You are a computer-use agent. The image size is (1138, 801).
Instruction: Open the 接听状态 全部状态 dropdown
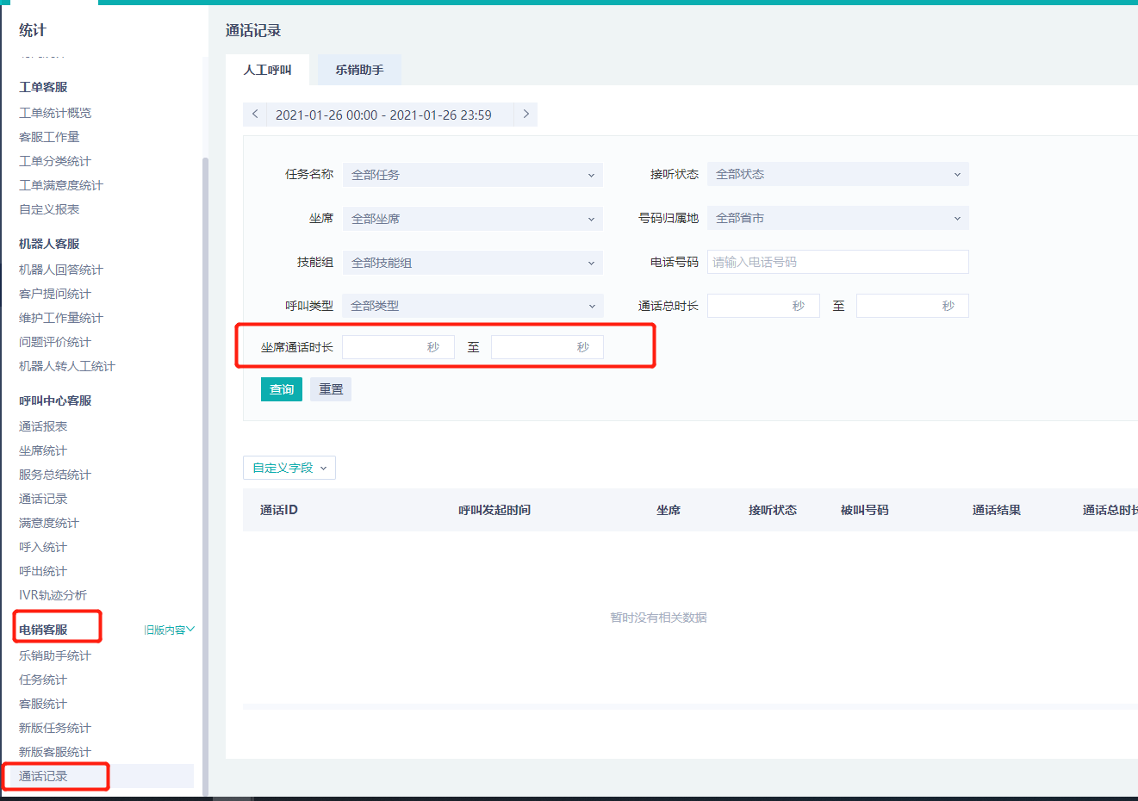click(x=838, y=174)
